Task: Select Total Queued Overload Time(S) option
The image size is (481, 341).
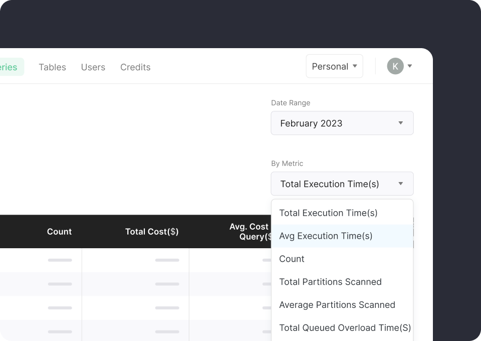Action: click(x=345, y=327)
